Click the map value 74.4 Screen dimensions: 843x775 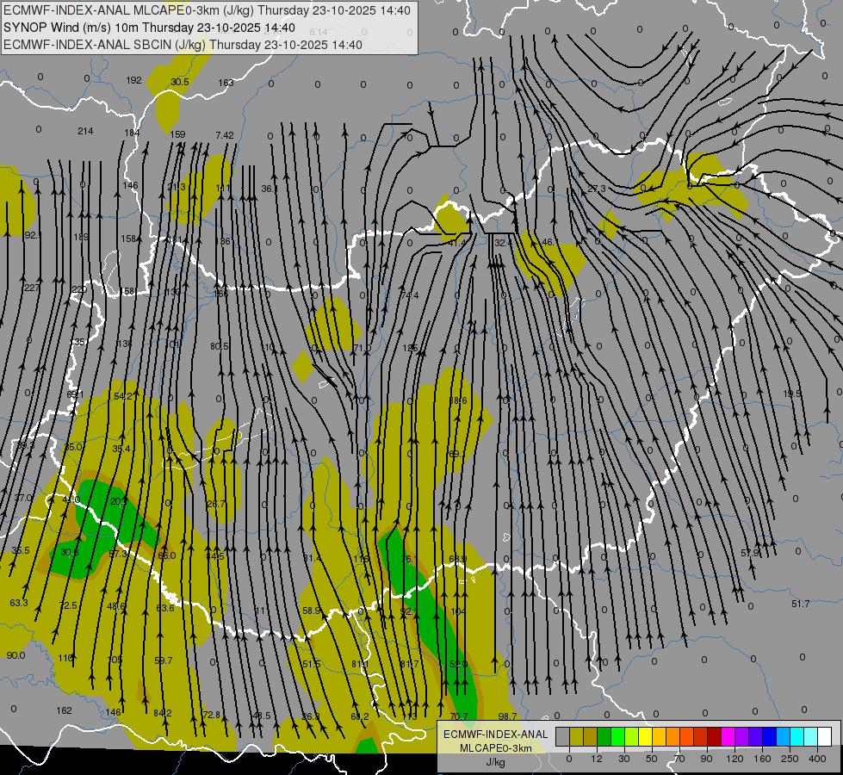coord(410,295)
